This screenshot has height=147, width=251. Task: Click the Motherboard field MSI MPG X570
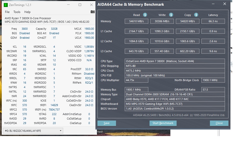[175, 104]
